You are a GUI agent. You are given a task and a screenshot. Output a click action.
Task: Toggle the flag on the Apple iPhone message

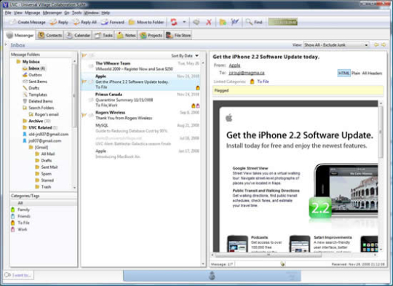pos(84,82)
